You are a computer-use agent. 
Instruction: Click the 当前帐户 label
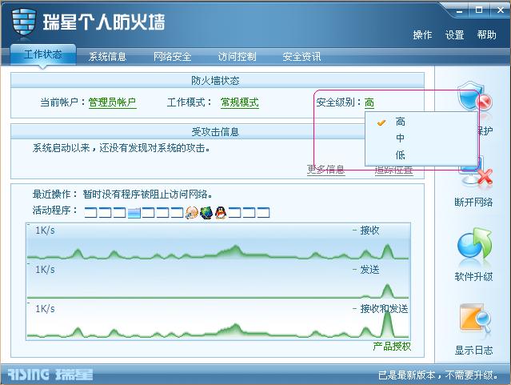click(x=63, y=102)
